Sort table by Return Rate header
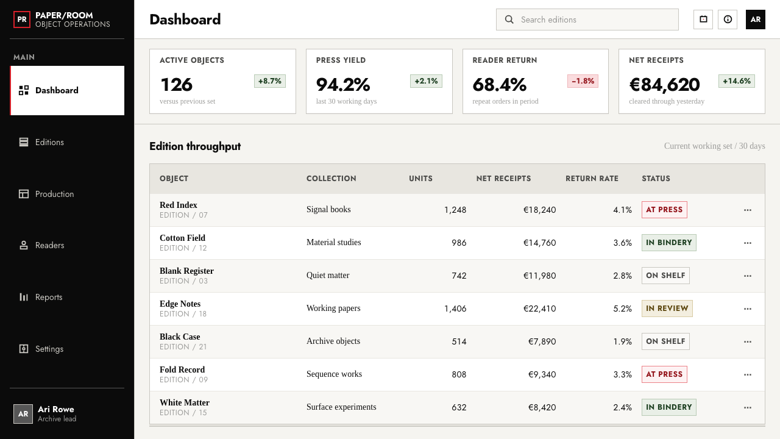The width and height of the screenshot is (780, 439). coord(592,179)
